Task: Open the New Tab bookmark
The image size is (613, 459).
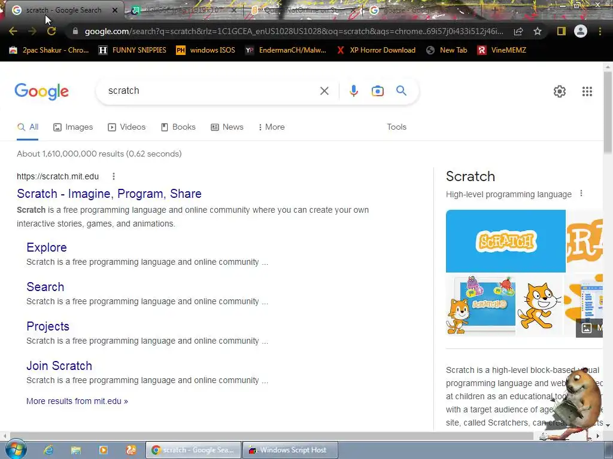Action: 447,50
